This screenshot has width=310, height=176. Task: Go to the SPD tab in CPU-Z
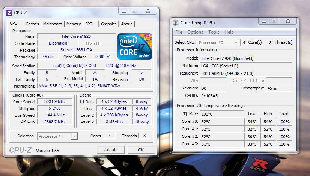(x=89, y=24)
